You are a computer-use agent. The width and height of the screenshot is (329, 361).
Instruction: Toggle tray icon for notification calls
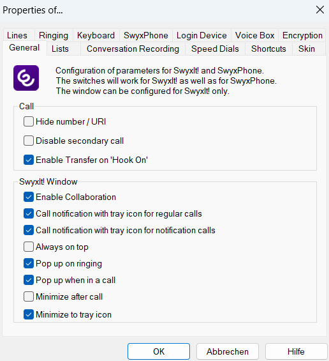coord(29,230)
